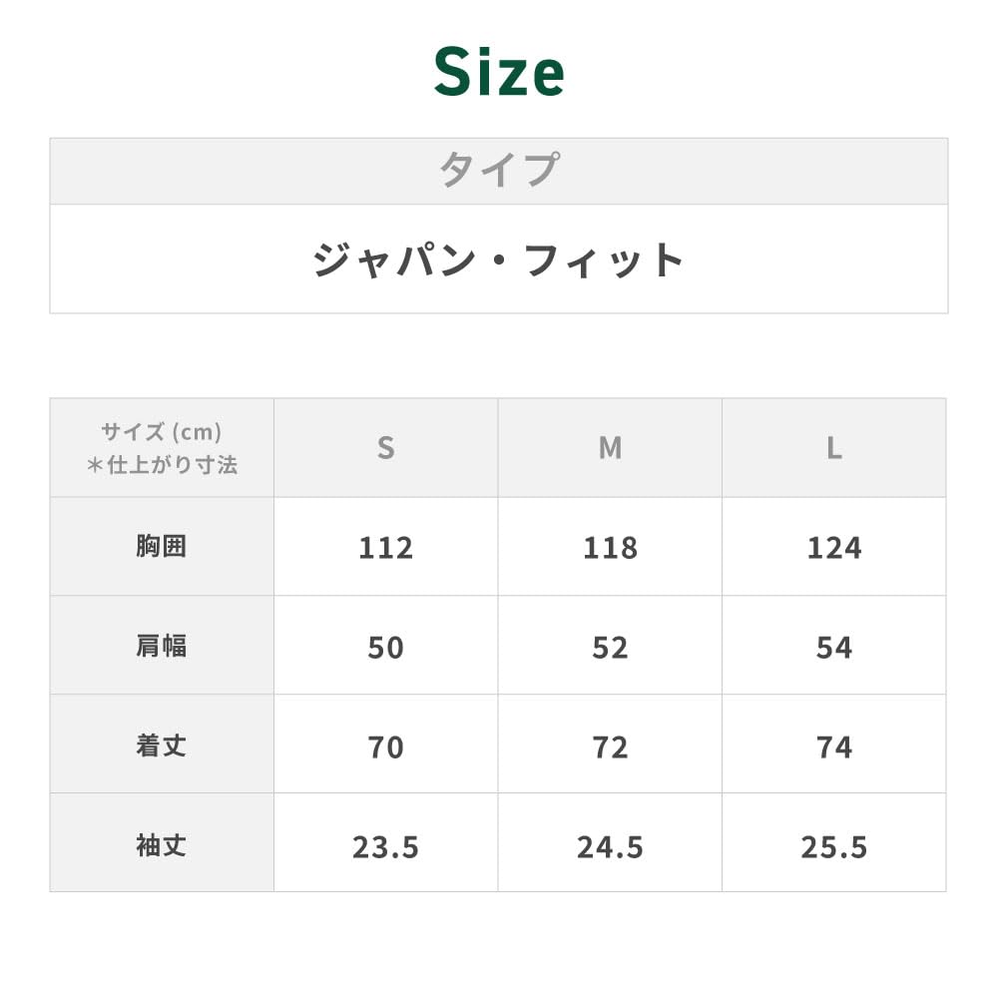The image size is (998, 998).
Task: Select the S size column header
Action: click(x=386, y=448)
